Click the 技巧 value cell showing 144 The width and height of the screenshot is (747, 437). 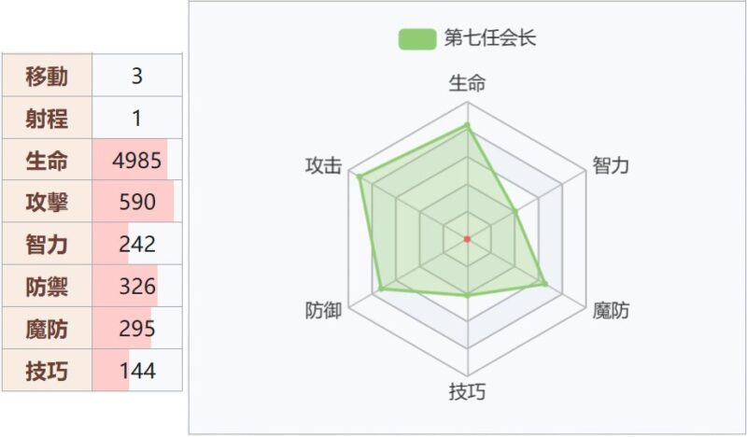(x=137, y=371)
